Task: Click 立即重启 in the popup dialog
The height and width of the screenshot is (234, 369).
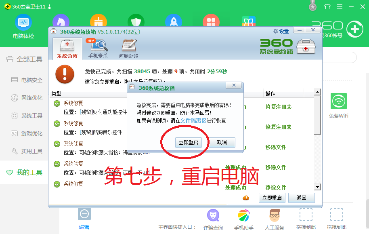Action: point(188,142)
